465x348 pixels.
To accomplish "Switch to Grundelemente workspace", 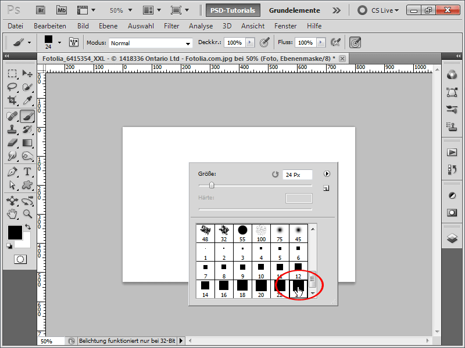I will [294, 10].
